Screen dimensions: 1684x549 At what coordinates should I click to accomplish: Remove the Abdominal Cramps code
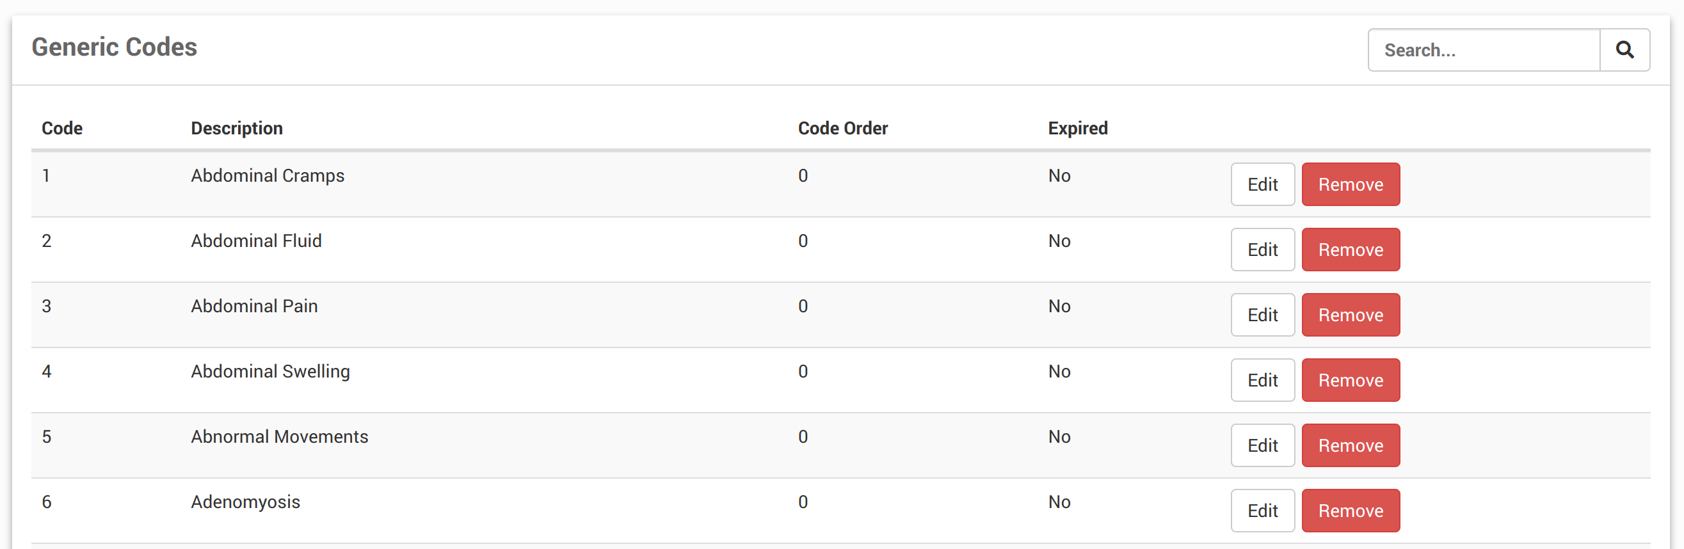point(1350,184)
